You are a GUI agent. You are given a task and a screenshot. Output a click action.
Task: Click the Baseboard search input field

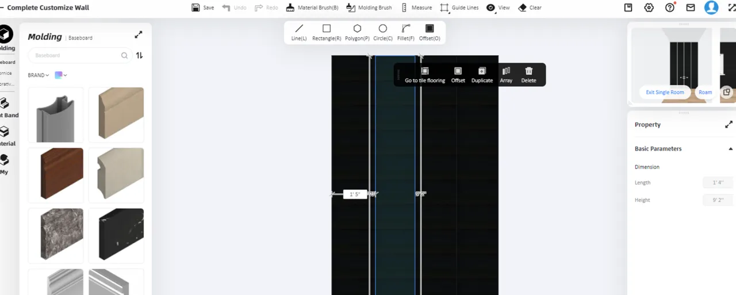tap(75, 56)
